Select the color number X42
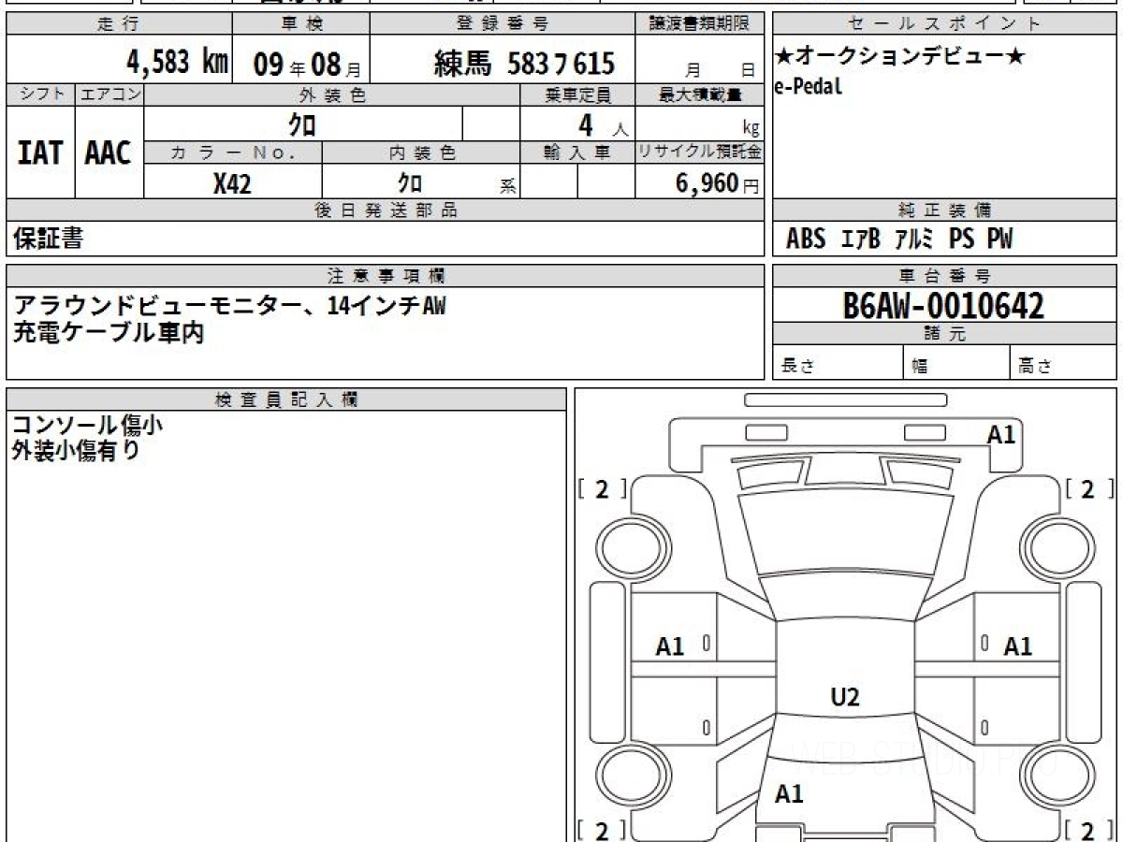This screenshot has height=842, width=1123. pos(232,183)
